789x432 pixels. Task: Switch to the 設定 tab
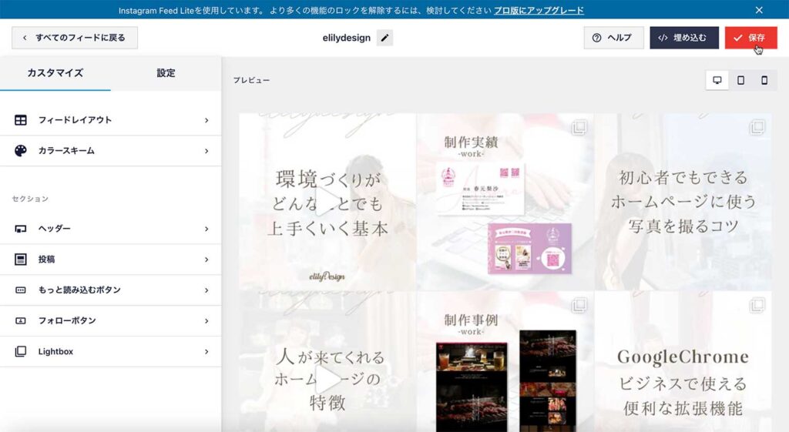166,73
